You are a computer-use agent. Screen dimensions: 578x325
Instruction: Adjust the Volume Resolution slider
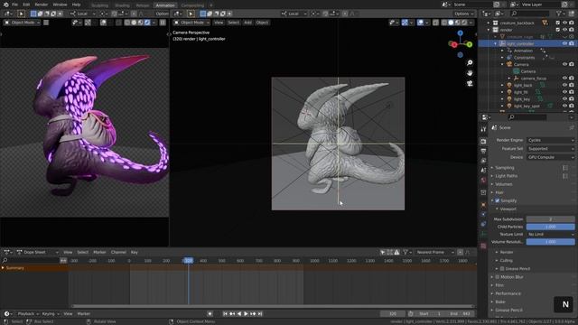(x=550, y=242)
